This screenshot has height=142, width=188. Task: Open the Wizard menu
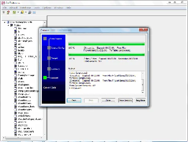[x=13, y=8]
